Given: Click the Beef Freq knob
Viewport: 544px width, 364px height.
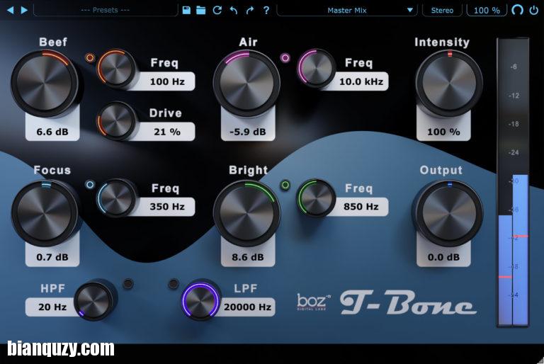Looking at the screenshot, I should pos(117,68).
